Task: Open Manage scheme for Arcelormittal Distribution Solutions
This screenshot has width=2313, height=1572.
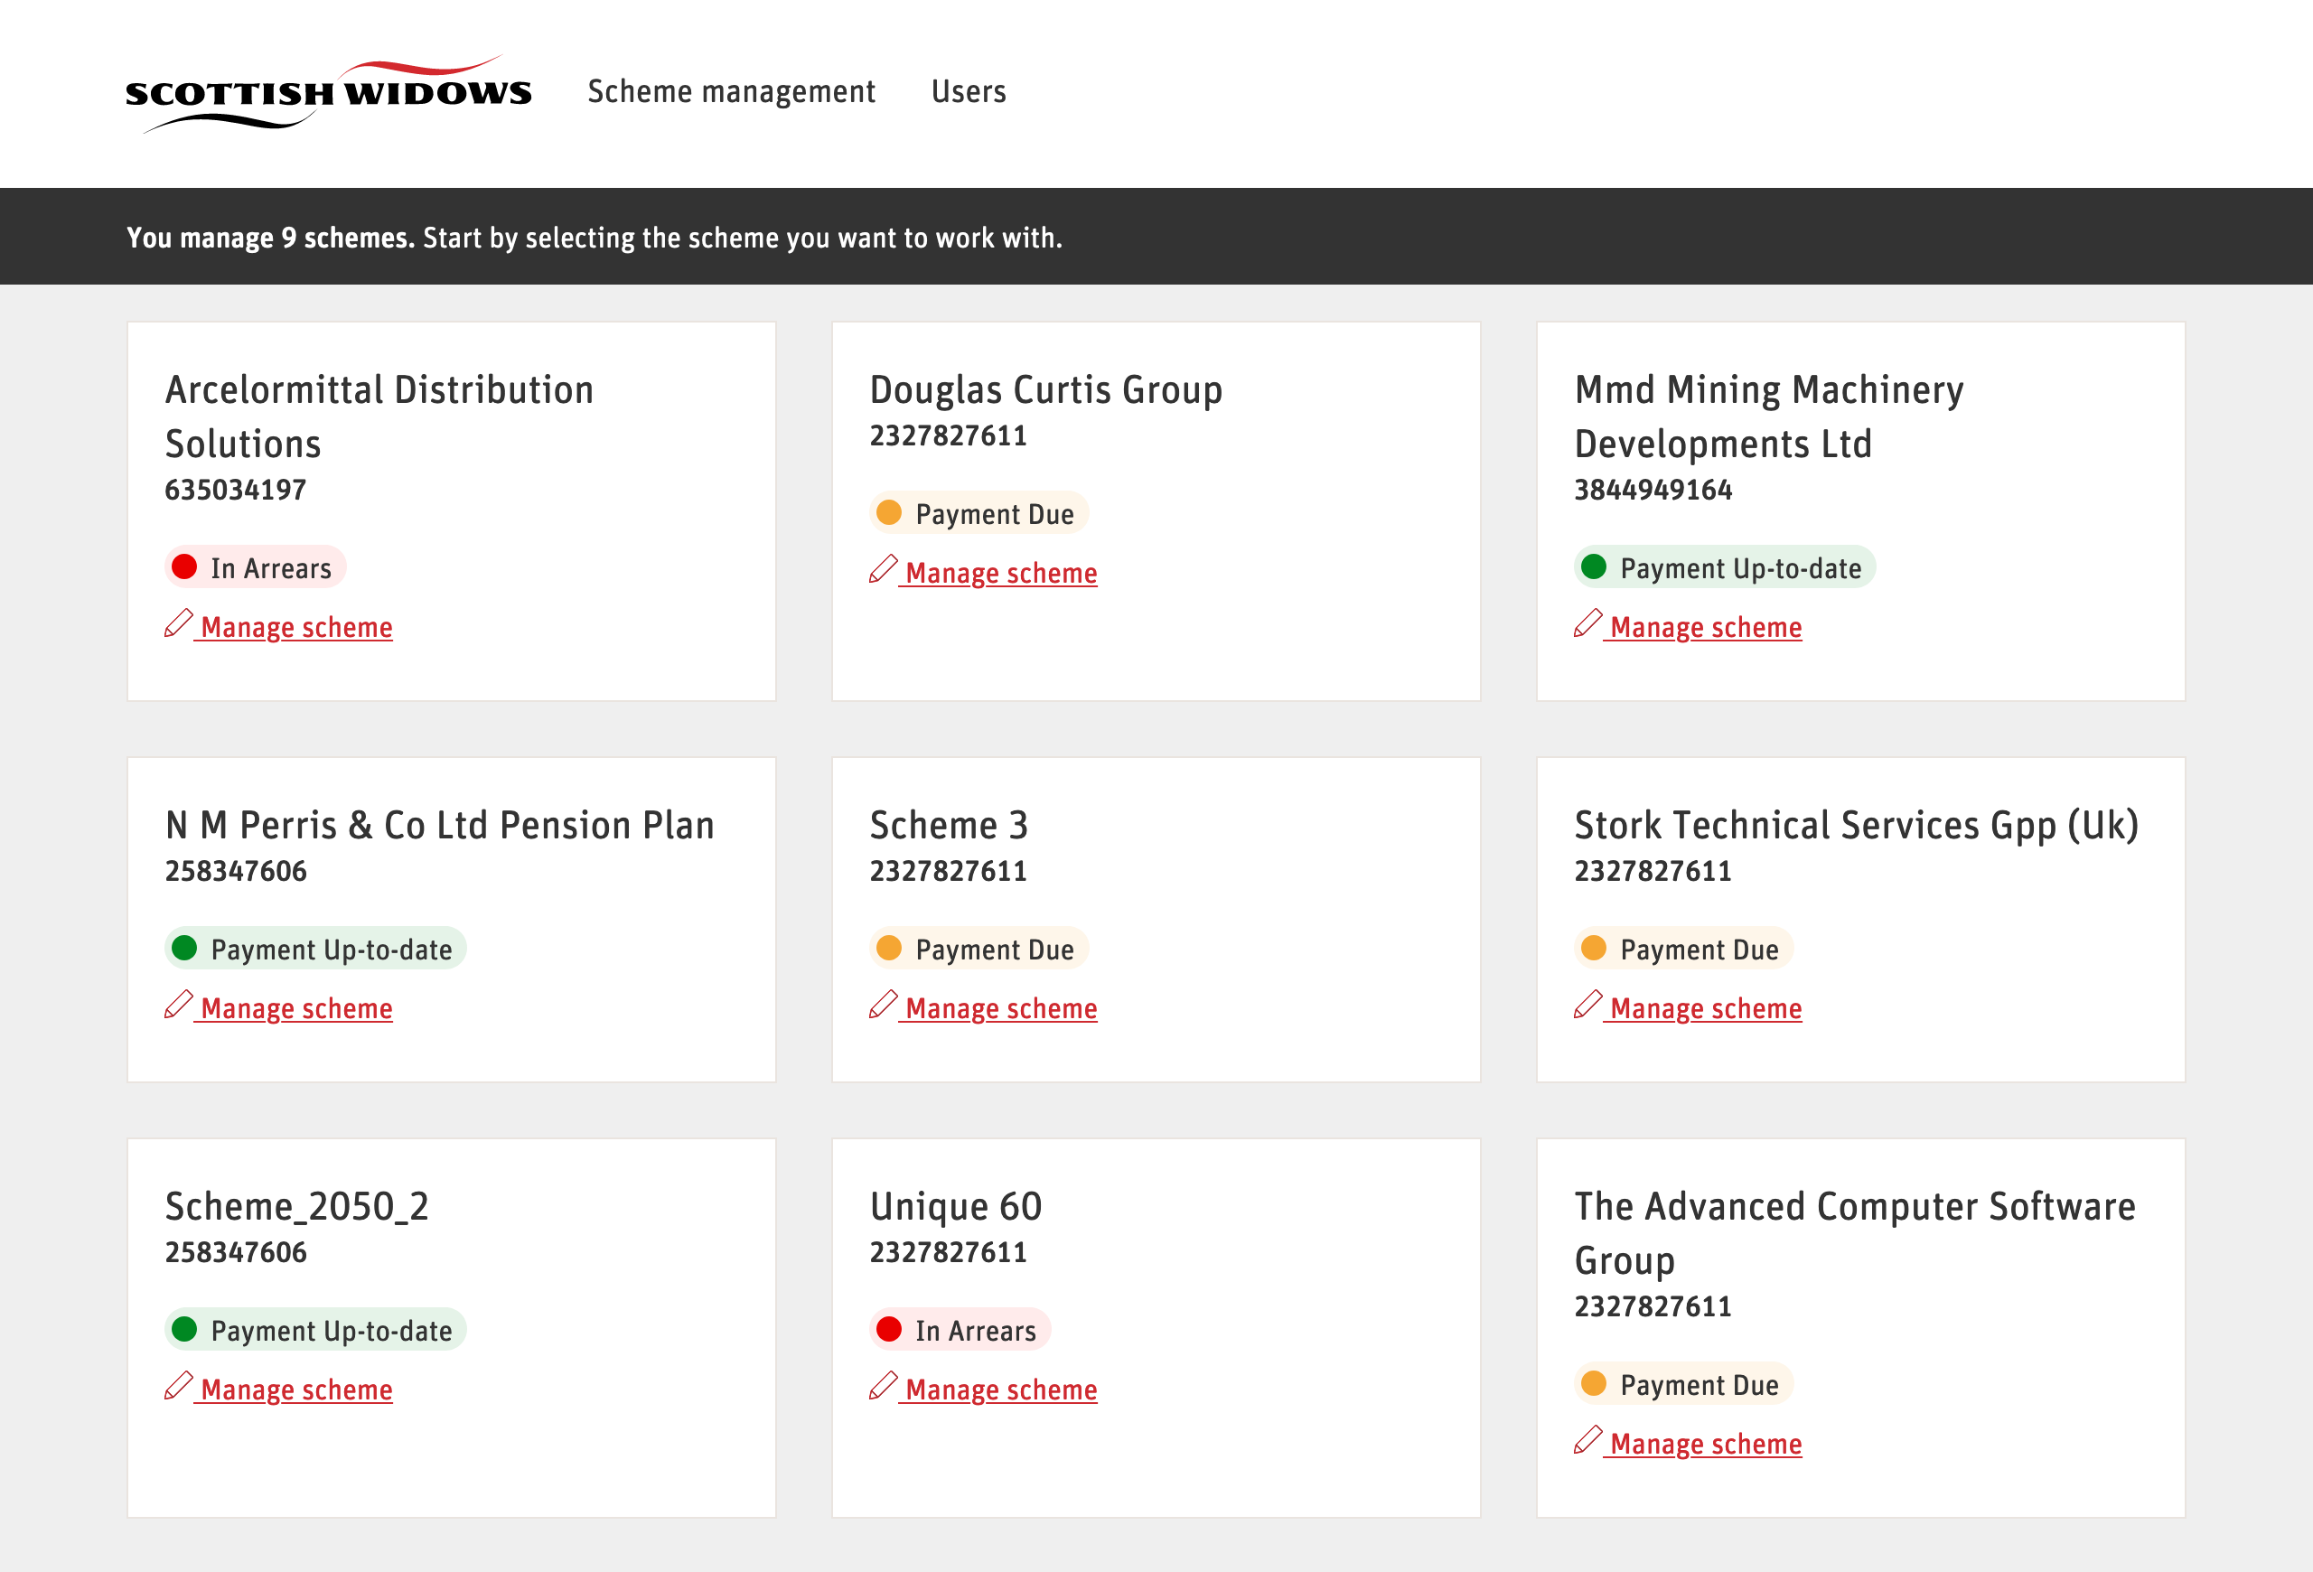Action: [296, 627]
